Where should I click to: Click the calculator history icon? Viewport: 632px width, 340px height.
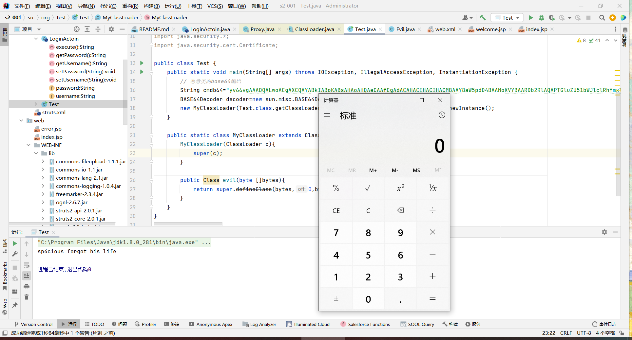coord(442,115)
